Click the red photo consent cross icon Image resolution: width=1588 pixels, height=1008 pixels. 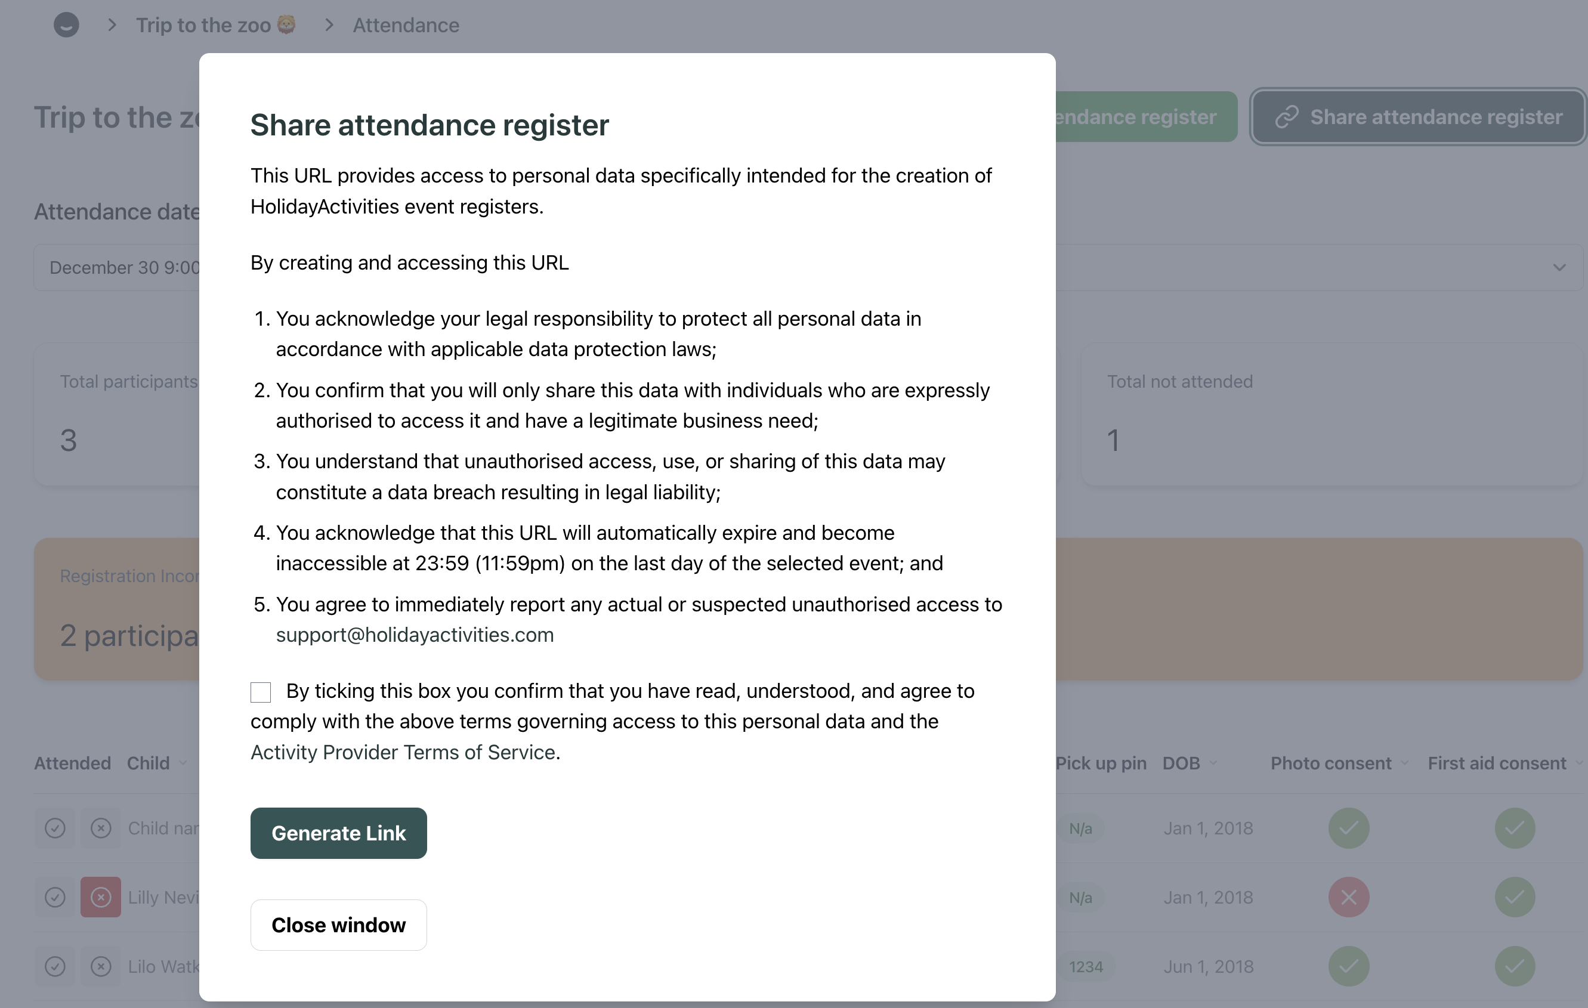tap(1349, 897)
